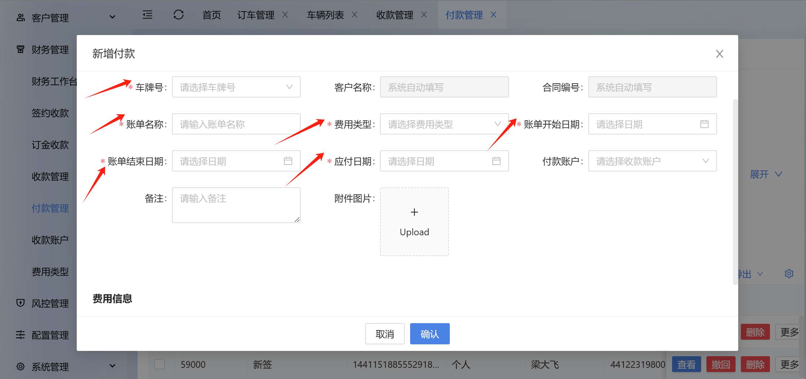Screen dimensions: 806x379
Task: Click the 取消 cancel button
Action: (x=385, y=334)
